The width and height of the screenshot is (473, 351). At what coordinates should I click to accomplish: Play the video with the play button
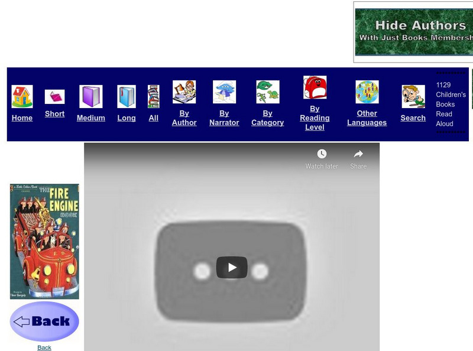click(x=232, y=268)
